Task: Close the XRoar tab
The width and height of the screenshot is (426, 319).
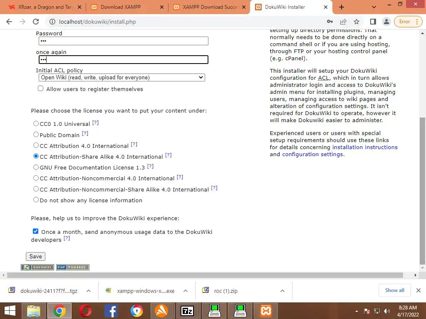Action: pyautogui.click(x=79, y=7)
